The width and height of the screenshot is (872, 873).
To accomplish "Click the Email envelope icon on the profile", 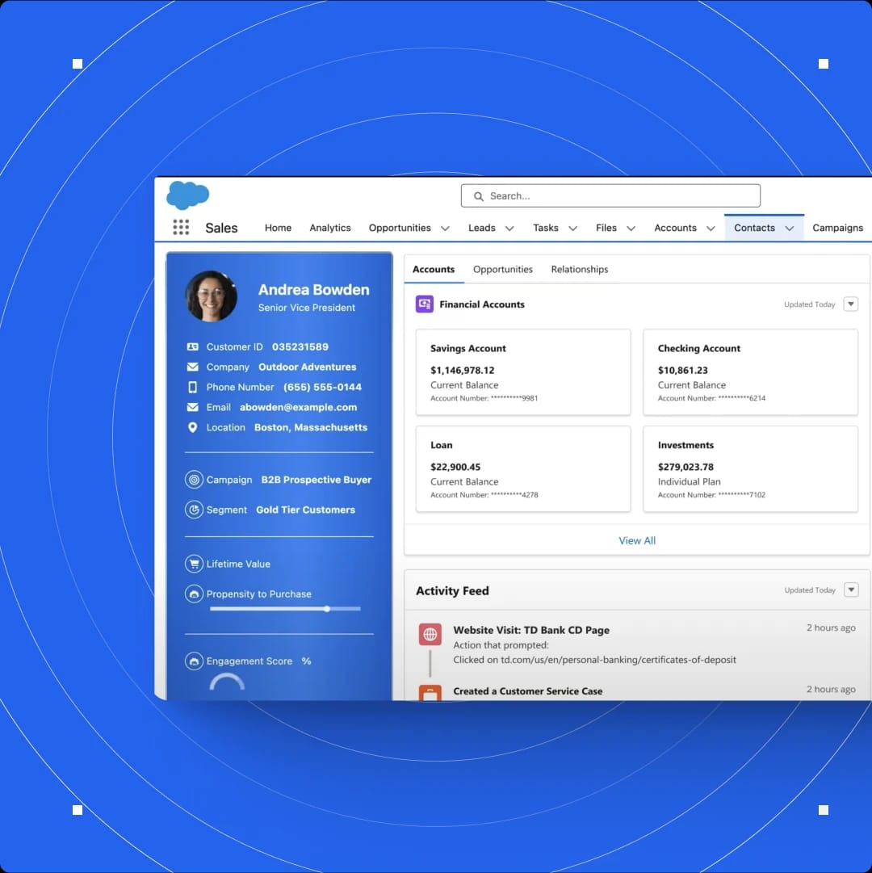I will pyautogui.click(x=195, y=407).
